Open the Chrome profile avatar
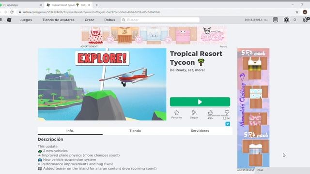The width and height of the screenshot is (310, 174). click(305, 12)
